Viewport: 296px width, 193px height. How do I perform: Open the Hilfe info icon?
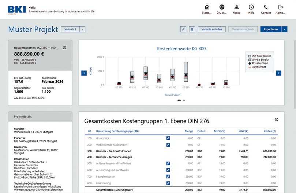point(251,7)
